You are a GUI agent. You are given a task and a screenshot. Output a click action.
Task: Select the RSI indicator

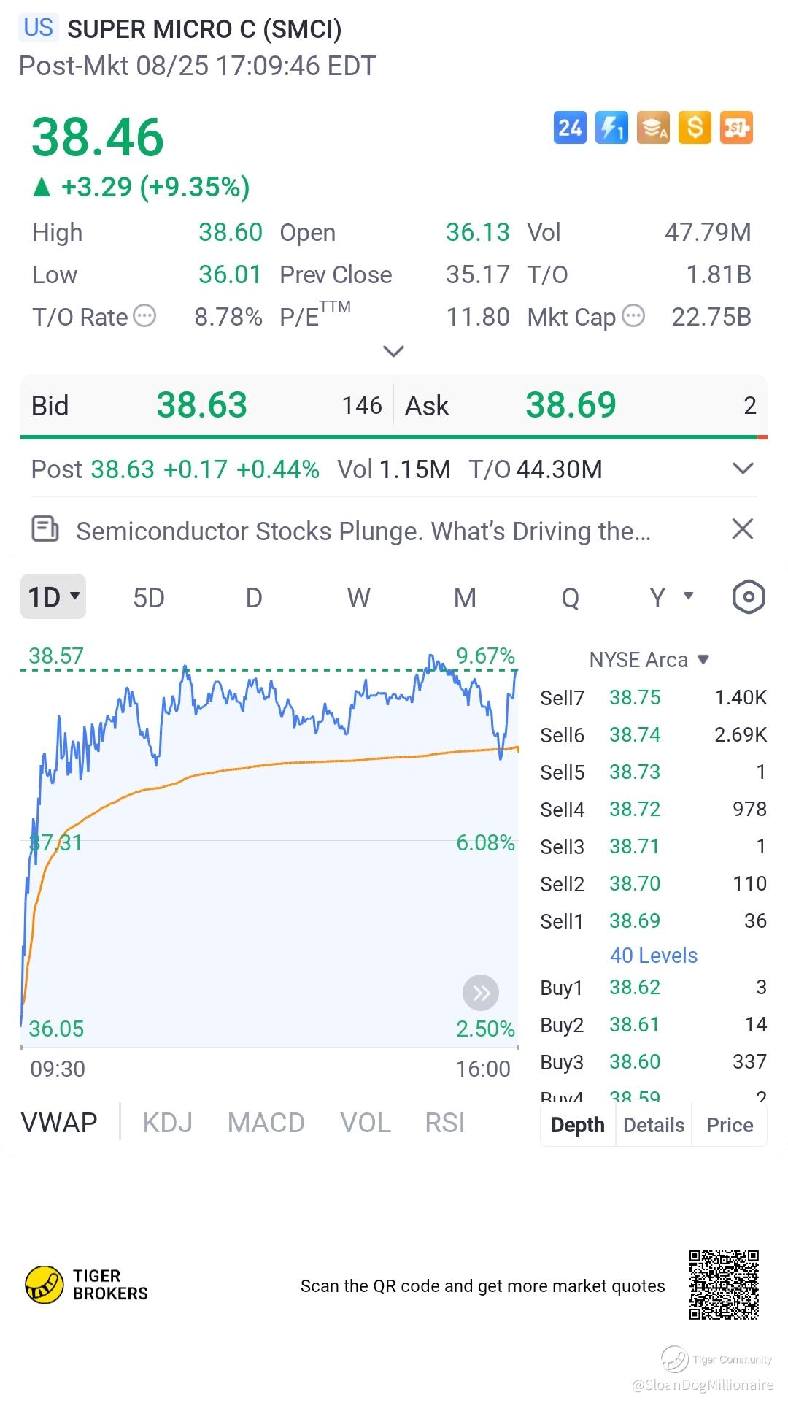click(445, 1123)
